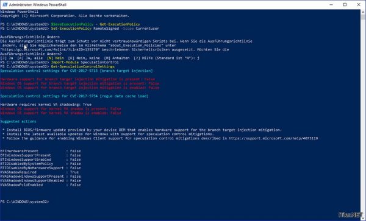Click the "[J] Ja" prompt option
Image resolution: width=366 pixels, height=221 pixels.
(7, 58)
